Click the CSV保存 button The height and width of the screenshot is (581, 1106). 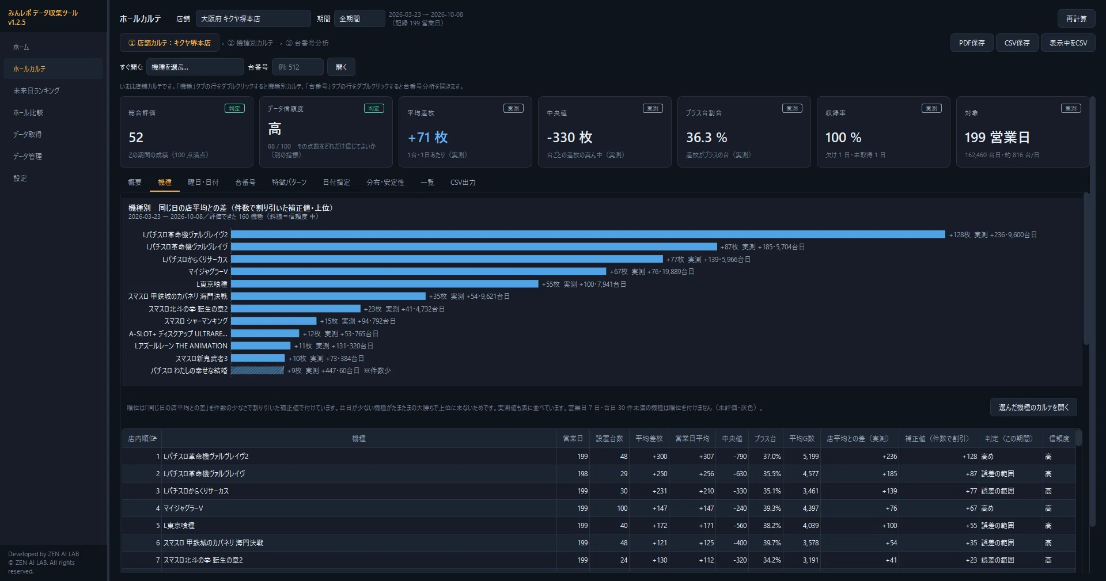pyautogui.click(x=1017, y=43)
